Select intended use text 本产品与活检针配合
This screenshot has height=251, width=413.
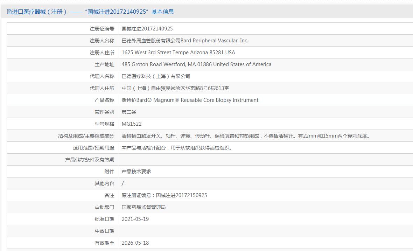pyautogui.click(x=177, y=148)
